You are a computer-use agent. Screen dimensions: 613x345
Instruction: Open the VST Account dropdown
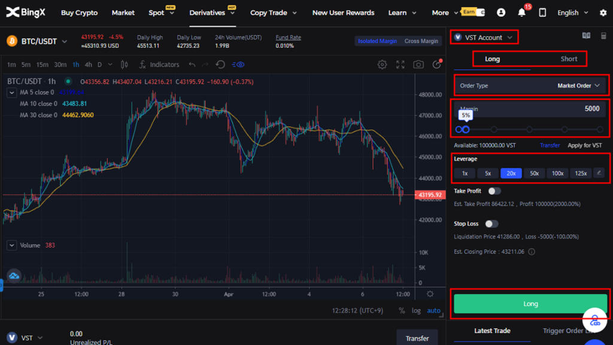tap(484, 37)
